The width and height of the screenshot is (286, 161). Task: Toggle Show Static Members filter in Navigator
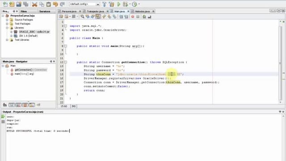18,105
